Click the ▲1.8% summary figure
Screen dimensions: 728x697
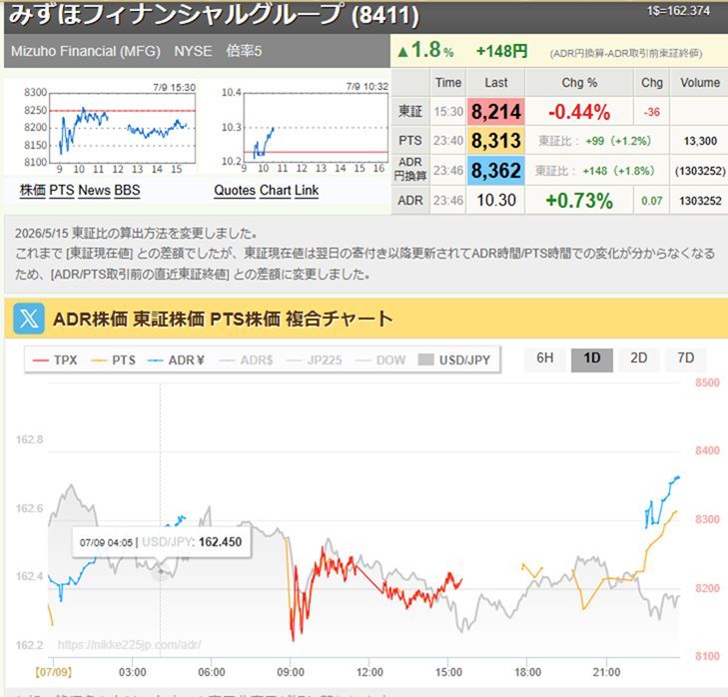[425, 50]
